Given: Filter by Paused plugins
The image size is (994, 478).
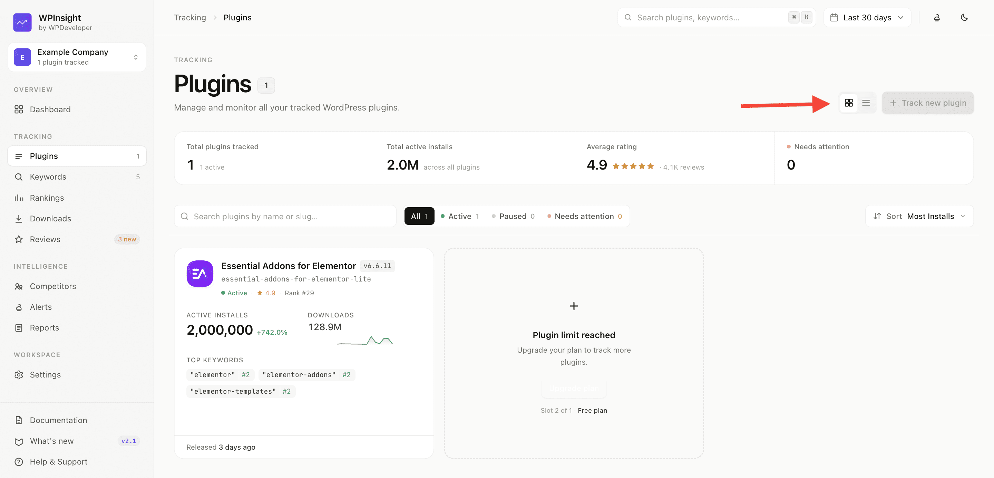Looking at the screenshot, I should click(x=513, y=216).
